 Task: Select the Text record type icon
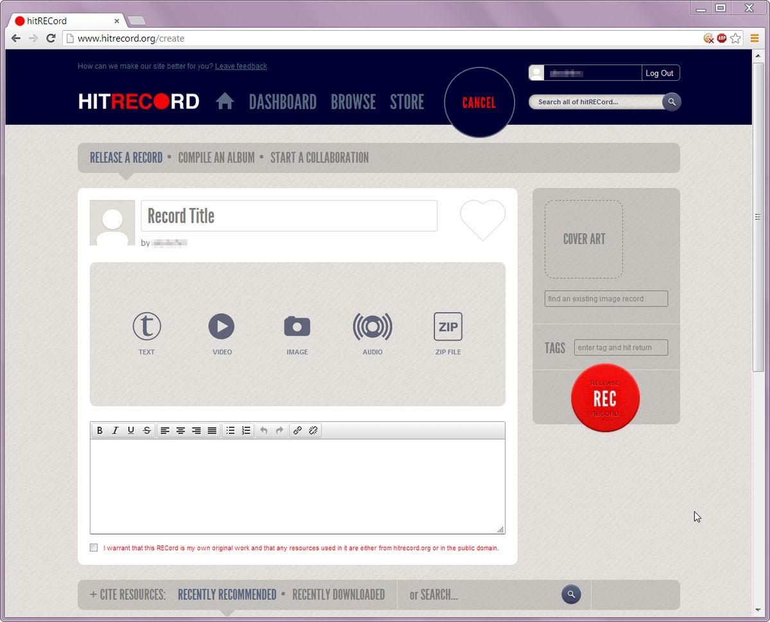(146, 327)
